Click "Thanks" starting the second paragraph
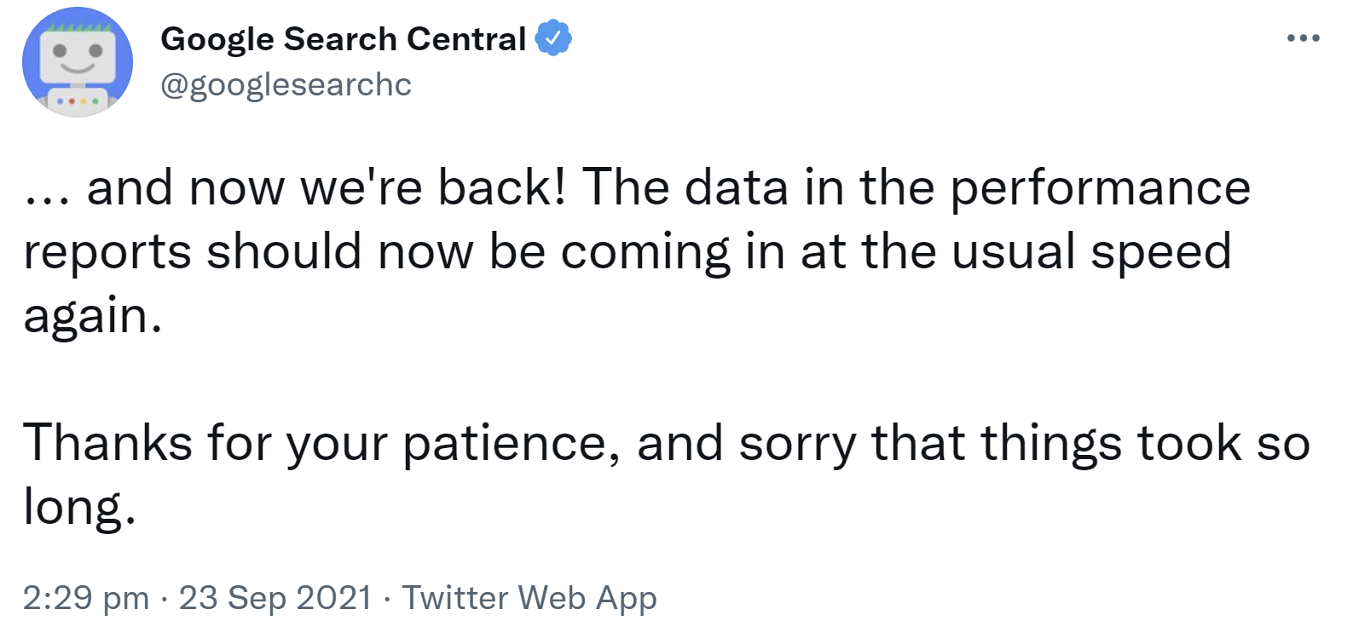The height and width of the screenshot is (644, 1353). [107, 444]
